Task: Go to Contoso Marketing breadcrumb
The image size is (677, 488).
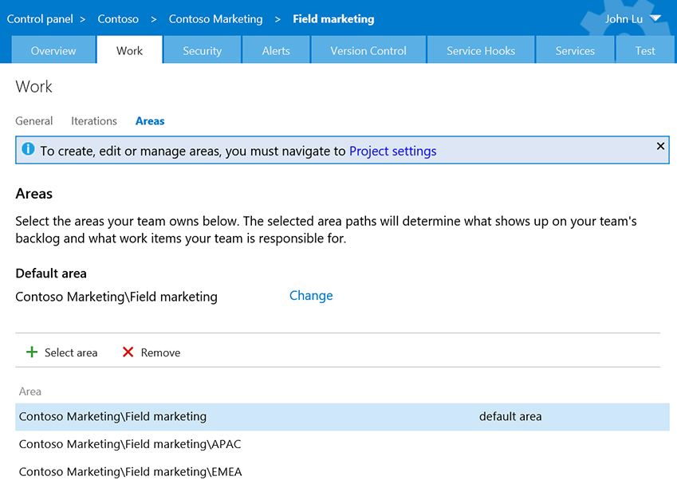Action: pyautogui.click(x=215, y=19)
